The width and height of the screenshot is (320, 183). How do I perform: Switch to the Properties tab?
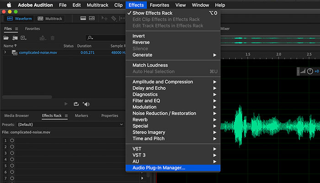point(110,116)
